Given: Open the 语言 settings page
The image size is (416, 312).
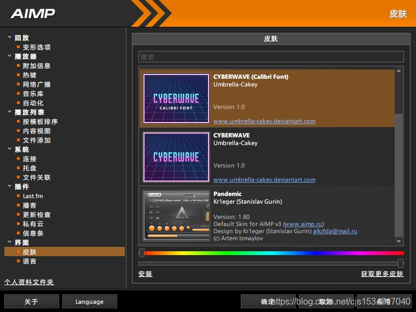Looking at the screenshot, I should tap(30, 261).
